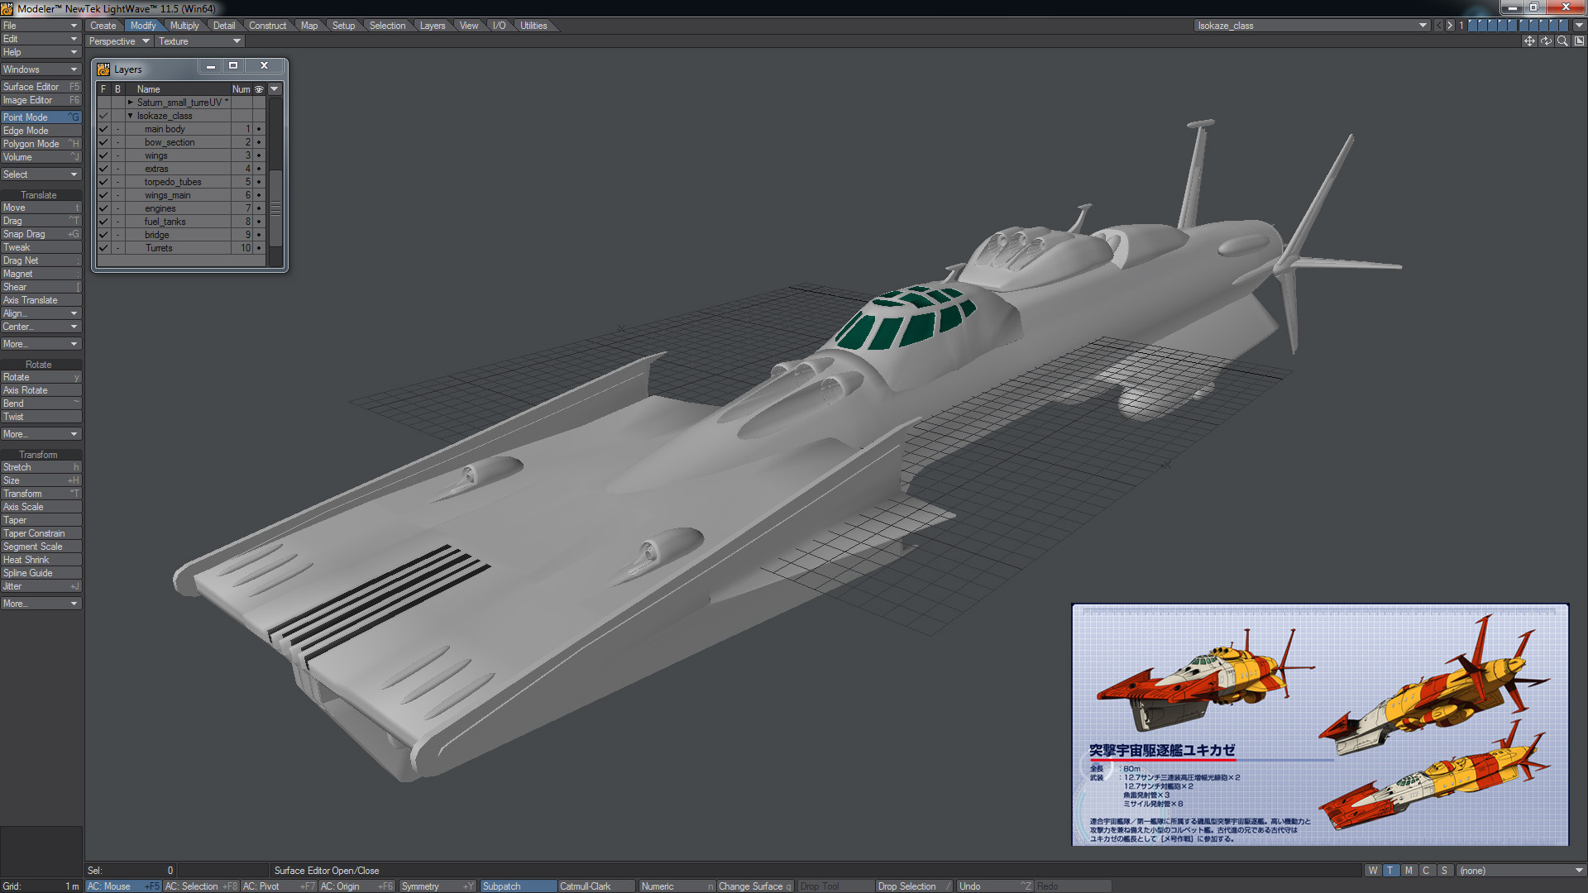1588x893 pixels.
Task: Click the eye visibility column header in Layers
Action: (259, 89)
